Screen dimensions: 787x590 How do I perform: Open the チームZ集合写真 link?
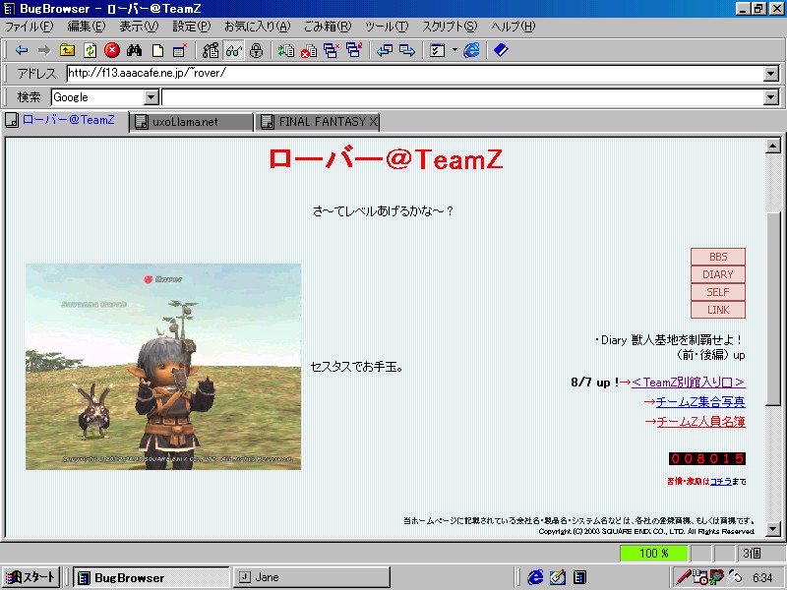click(700, 402)
